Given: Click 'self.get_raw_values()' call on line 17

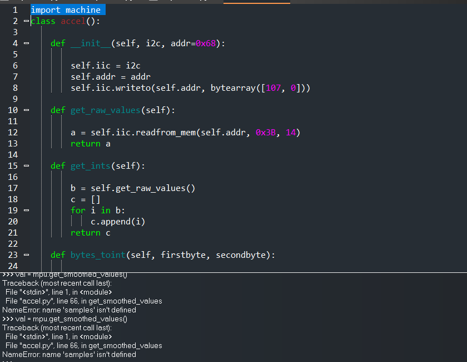Looking at the screenshot, I should pos(143,188).
